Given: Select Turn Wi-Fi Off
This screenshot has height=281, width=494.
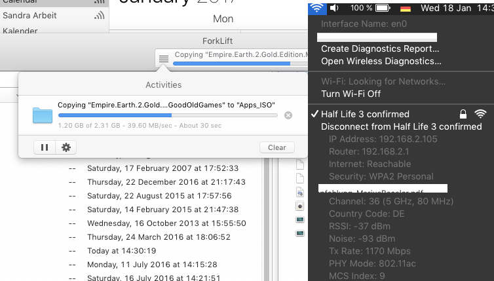Looking at the screenshot, I should [351, 94].
